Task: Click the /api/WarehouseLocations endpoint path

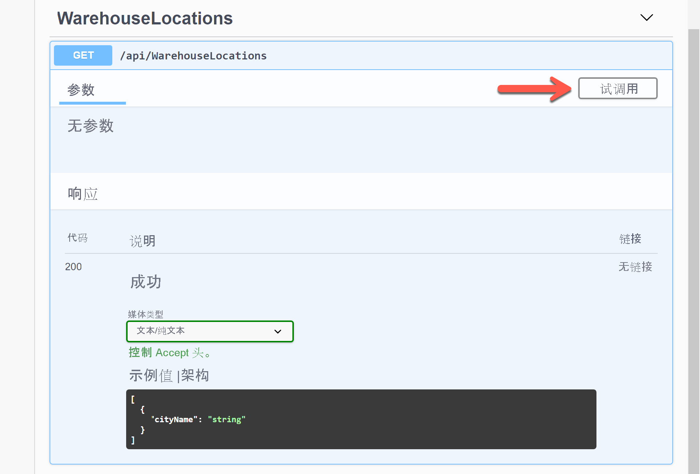Action: click(x=194, y=56)
